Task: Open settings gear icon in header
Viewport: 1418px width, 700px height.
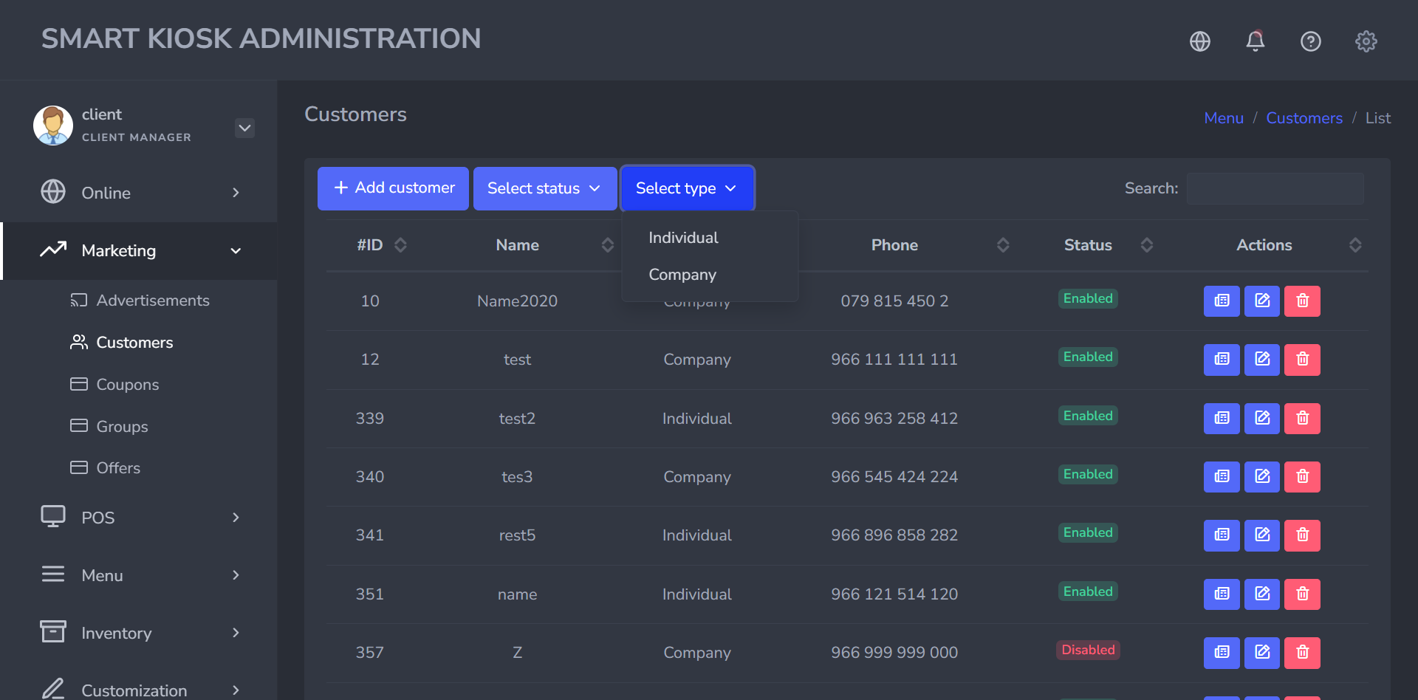Action: point(1366,41)
